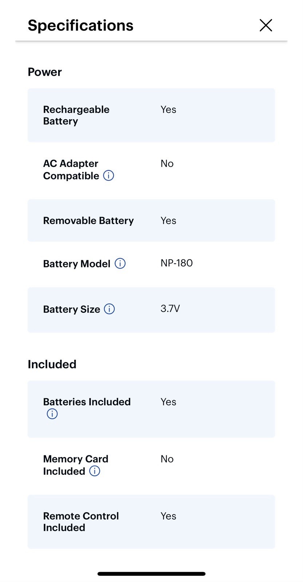Tap the Rechargeable Battery label
Viewport: 303px width, 582px height.
tap(76, 115)
